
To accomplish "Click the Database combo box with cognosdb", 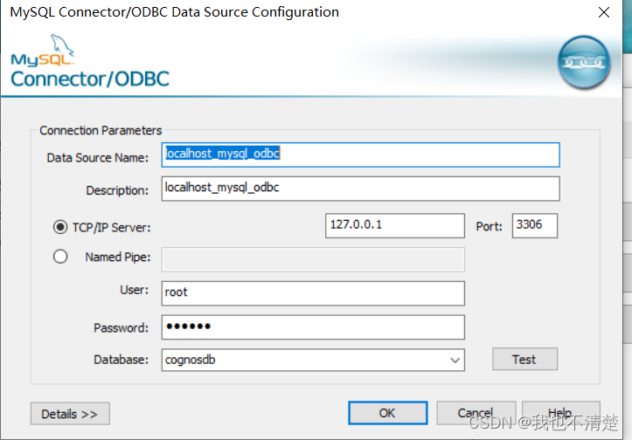I will 313,360.
